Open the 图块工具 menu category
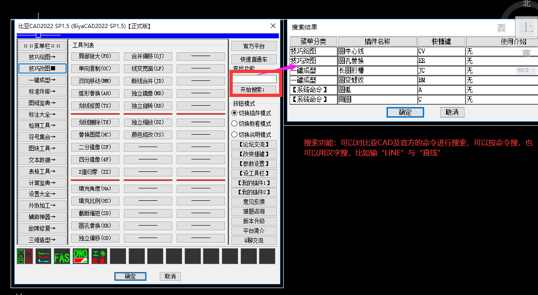The image size is (538, 295). click(42, 148)
